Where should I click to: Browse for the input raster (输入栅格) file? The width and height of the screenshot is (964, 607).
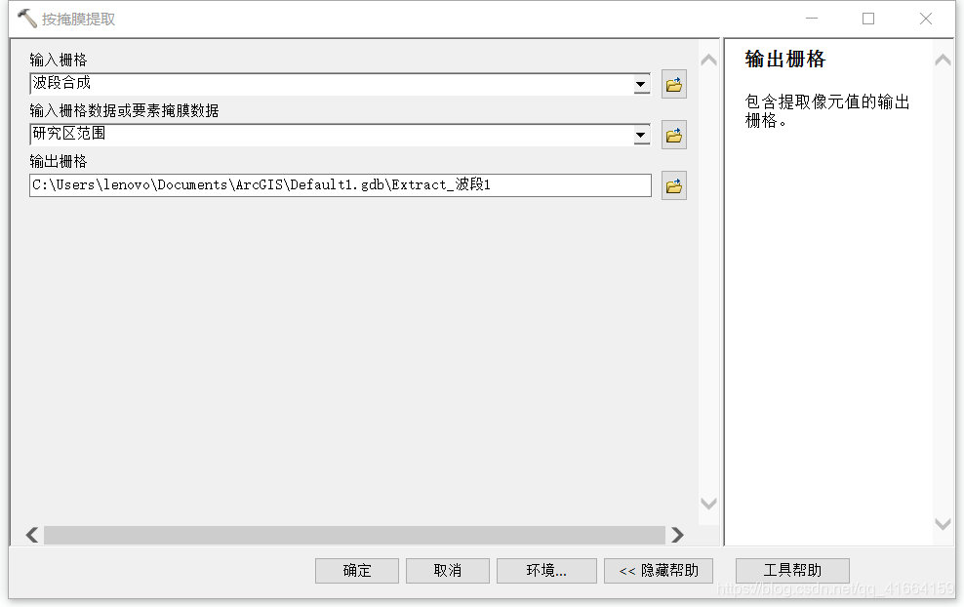click(674, 84)
